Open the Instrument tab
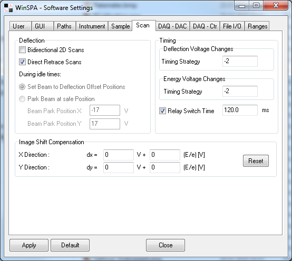 (92, 26)
